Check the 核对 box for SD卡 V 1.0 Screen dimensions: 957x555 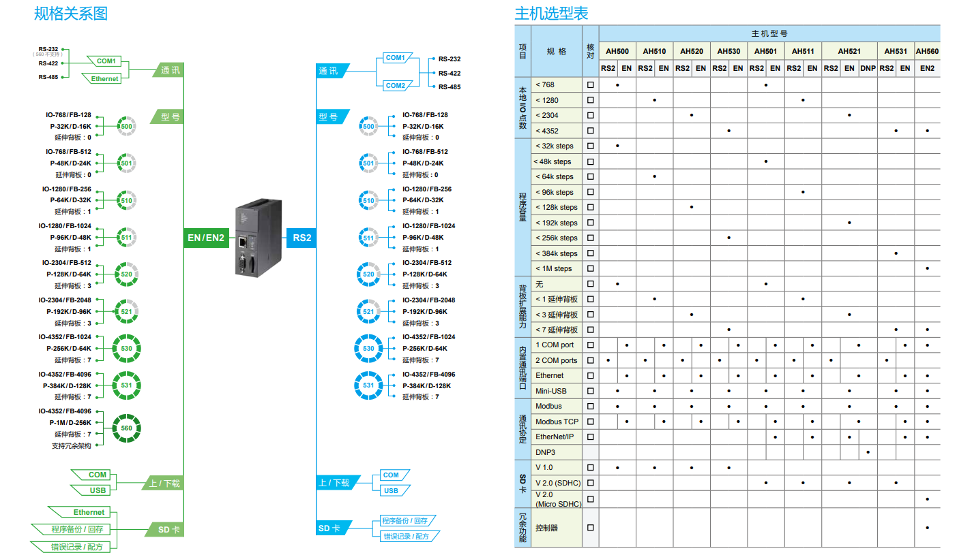pyautogui.click(x=589, y=467)
